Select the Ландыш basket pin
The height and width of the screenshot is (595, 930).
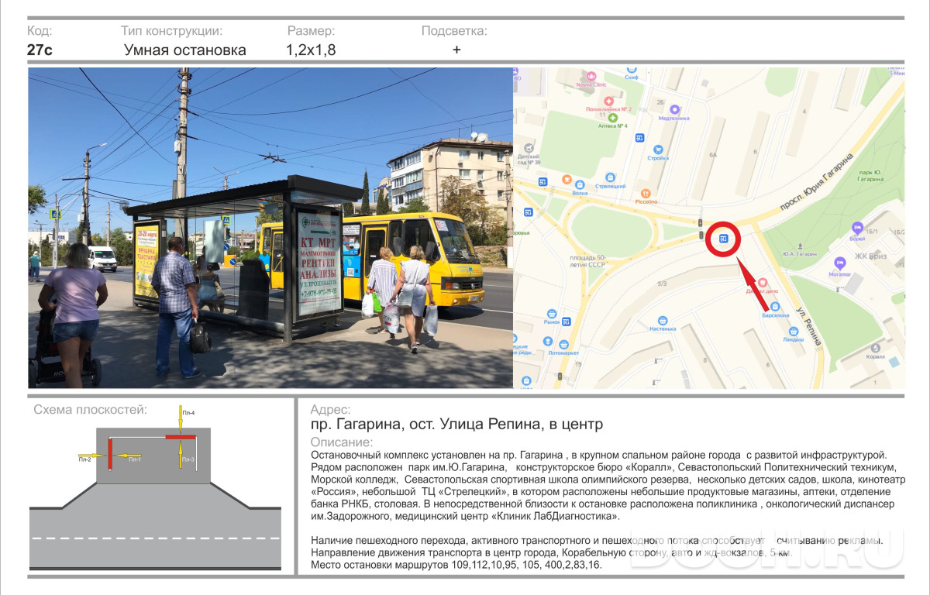(794, 331)
